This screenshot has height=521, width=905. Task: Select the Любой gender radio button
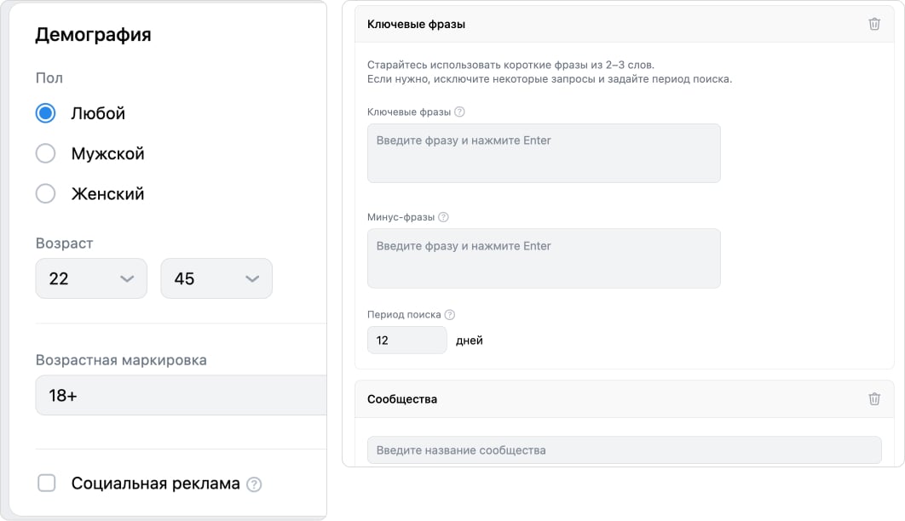tap(46, 113)
